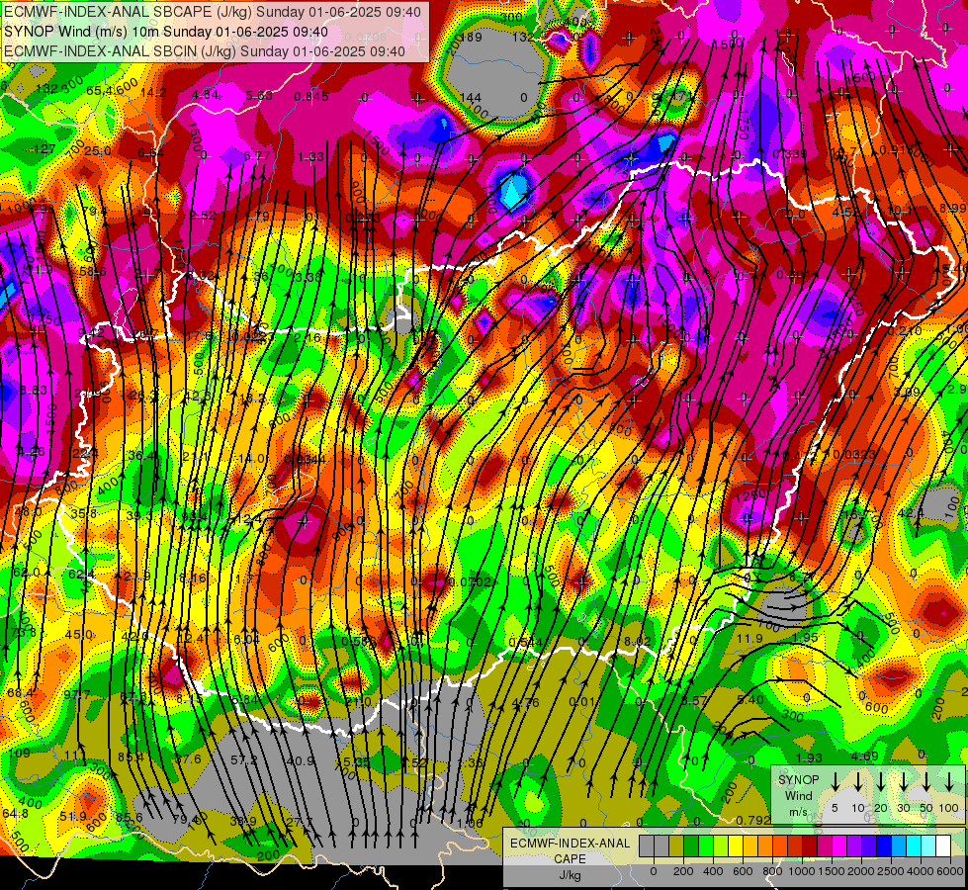The height and width of the screenshot is (890, 968).
Task: Click the 0.01 value on the map
Action: [582, 702]
